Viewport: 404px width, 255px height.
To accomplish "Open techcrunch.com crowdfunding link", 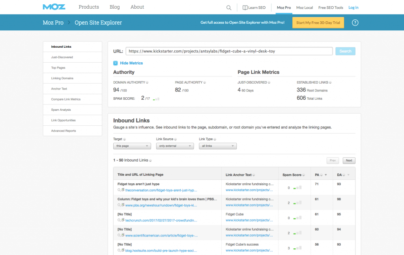I will tap(161, 220).
